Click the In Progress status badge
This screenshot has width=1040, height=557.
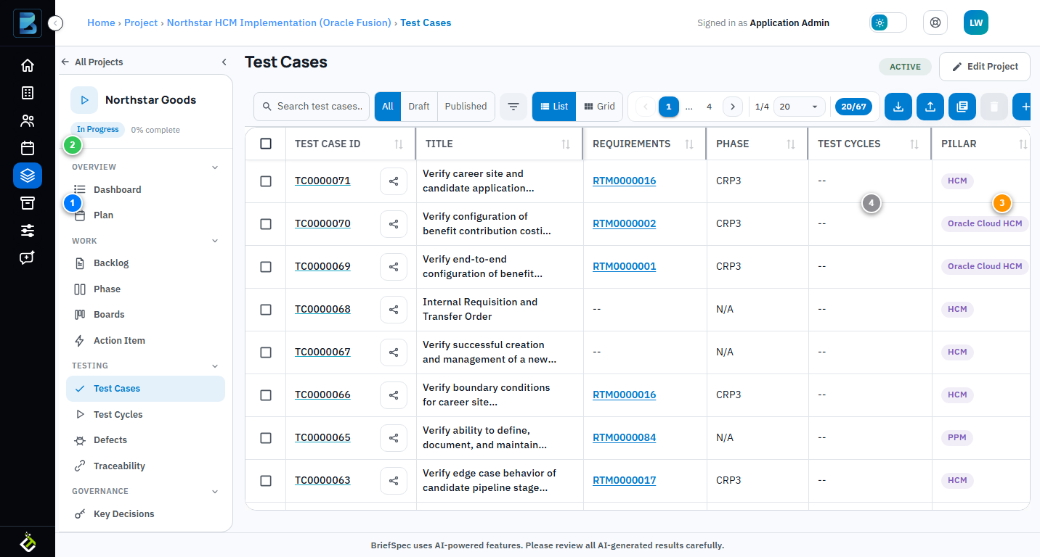97,130
